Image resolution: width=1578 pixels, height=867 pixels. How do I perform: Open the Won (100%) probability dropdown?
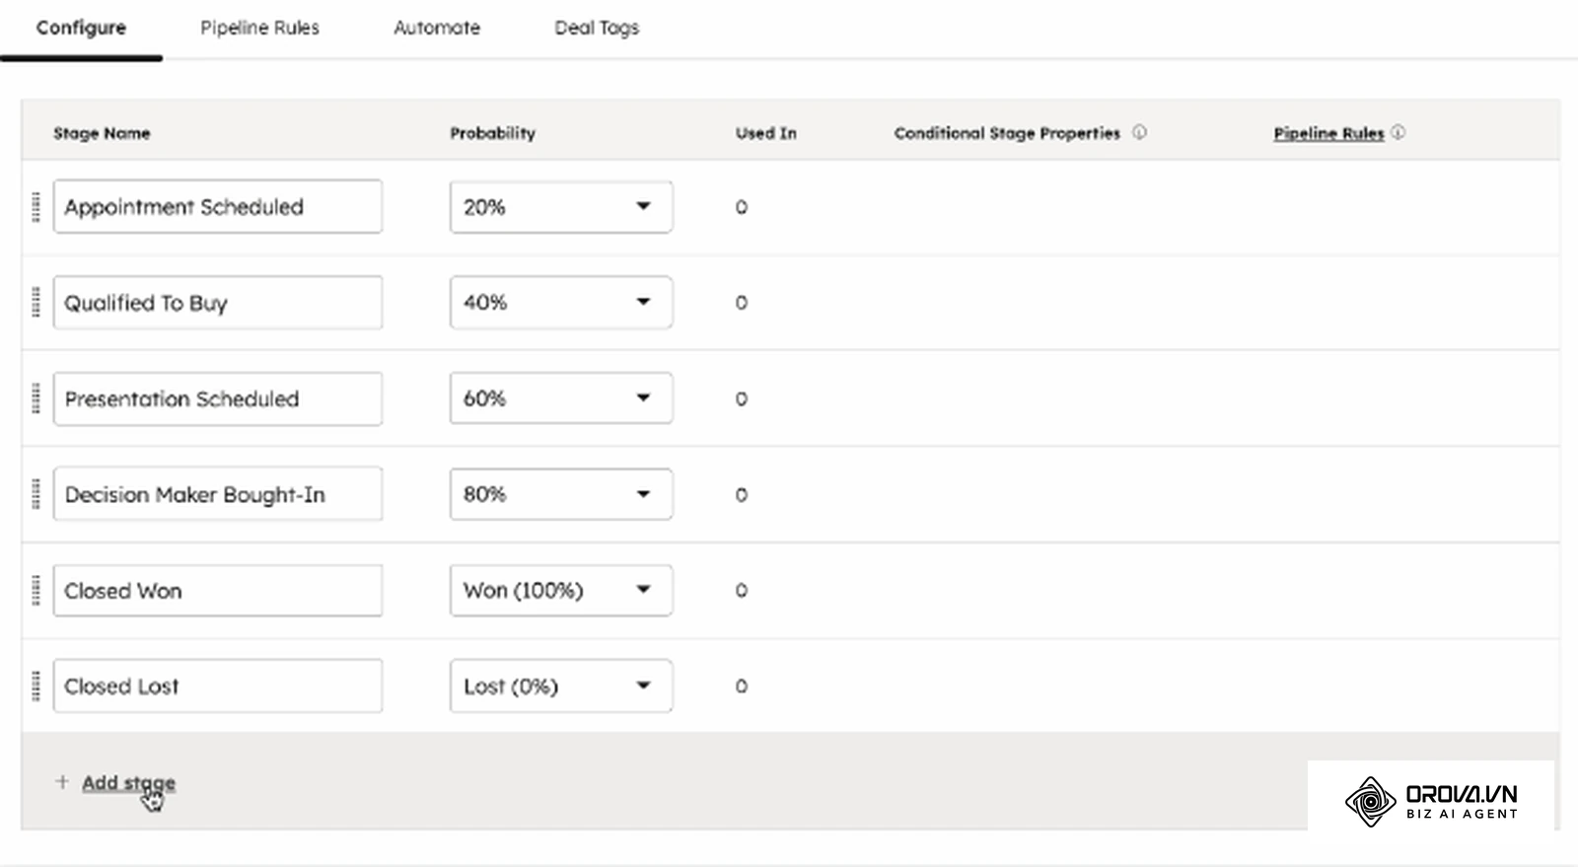pyautogui.click(x=561, y=590)
